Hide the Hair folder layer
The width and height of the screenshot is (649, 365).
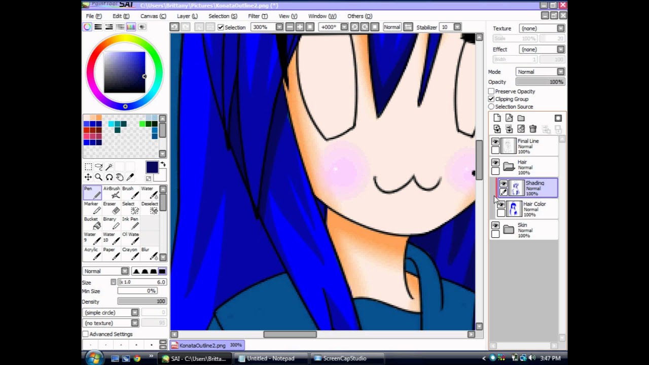(495, 163)
